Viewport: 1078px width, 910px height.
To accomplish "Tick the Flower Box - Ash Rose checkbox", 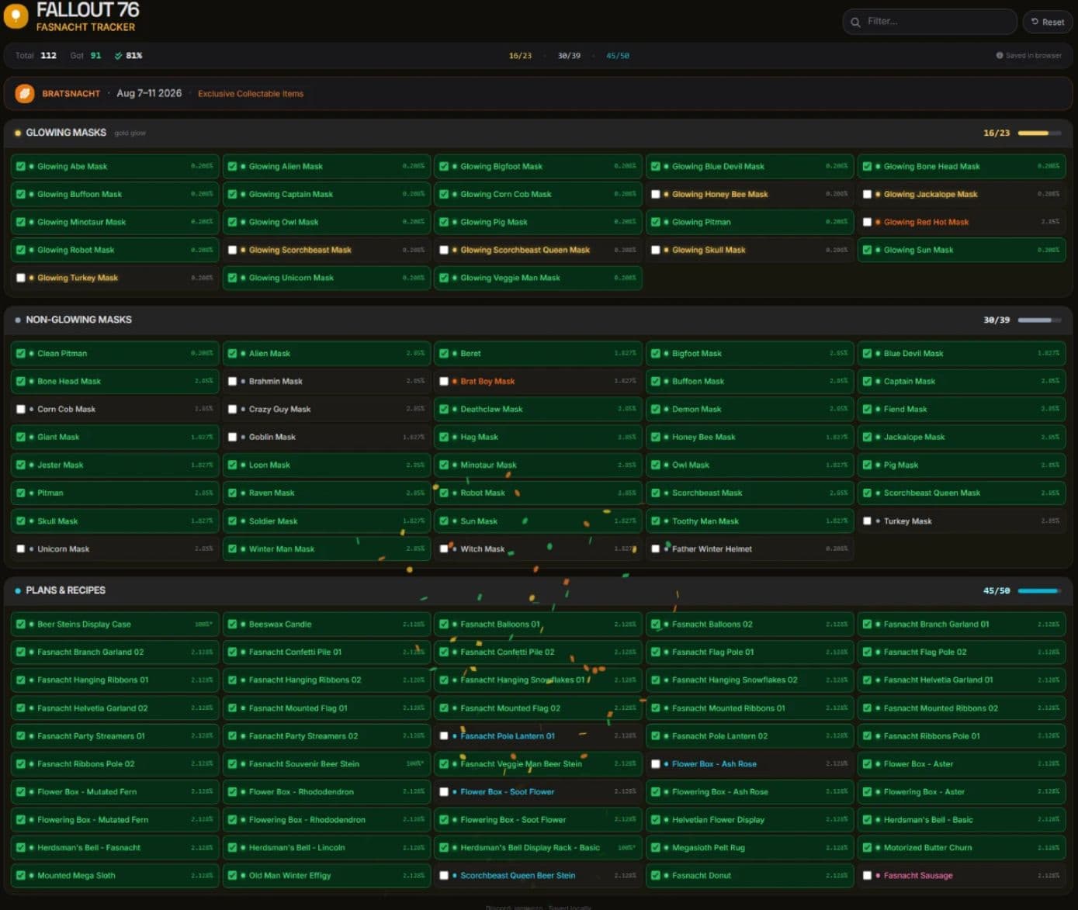I will [656, 764].
